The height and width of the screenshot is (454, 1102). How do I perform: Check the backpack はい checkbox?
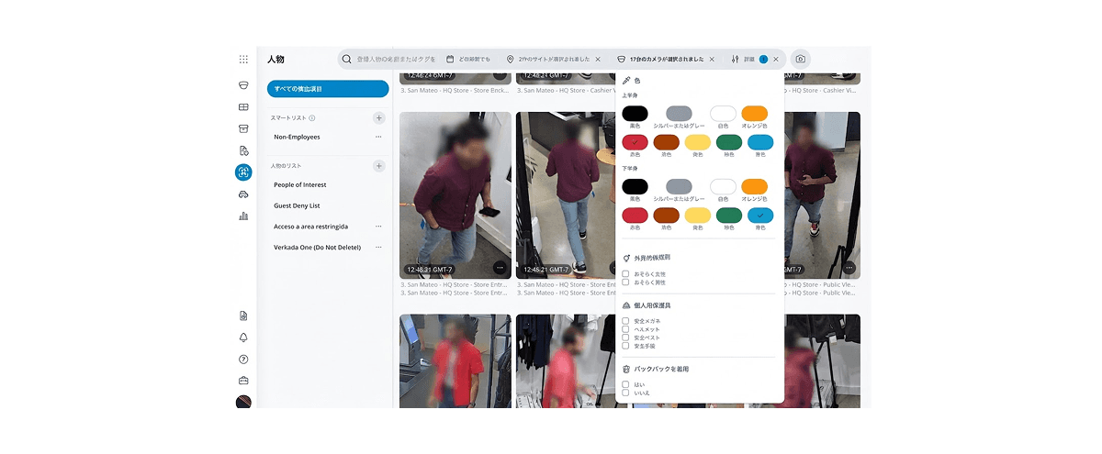pos(625,384)
